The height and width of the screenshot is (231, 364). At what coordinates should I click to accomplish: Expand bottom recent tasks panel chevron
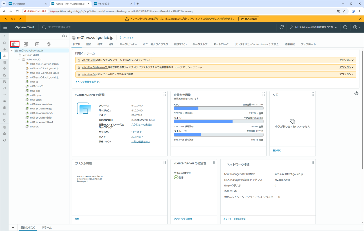13,227
